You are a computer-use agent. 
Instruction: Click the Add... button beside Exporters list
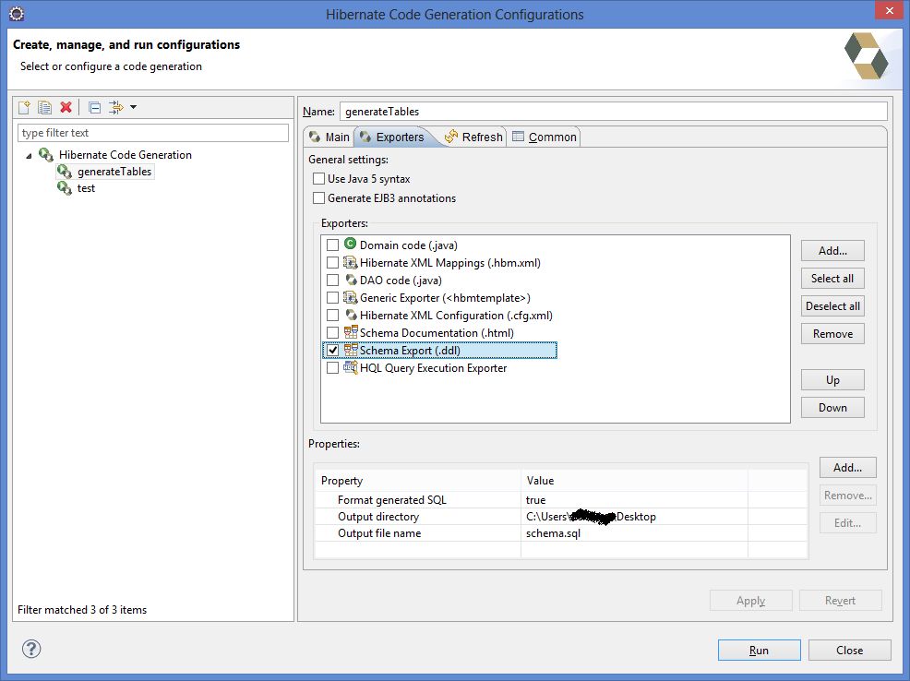[x=832, y=251]
